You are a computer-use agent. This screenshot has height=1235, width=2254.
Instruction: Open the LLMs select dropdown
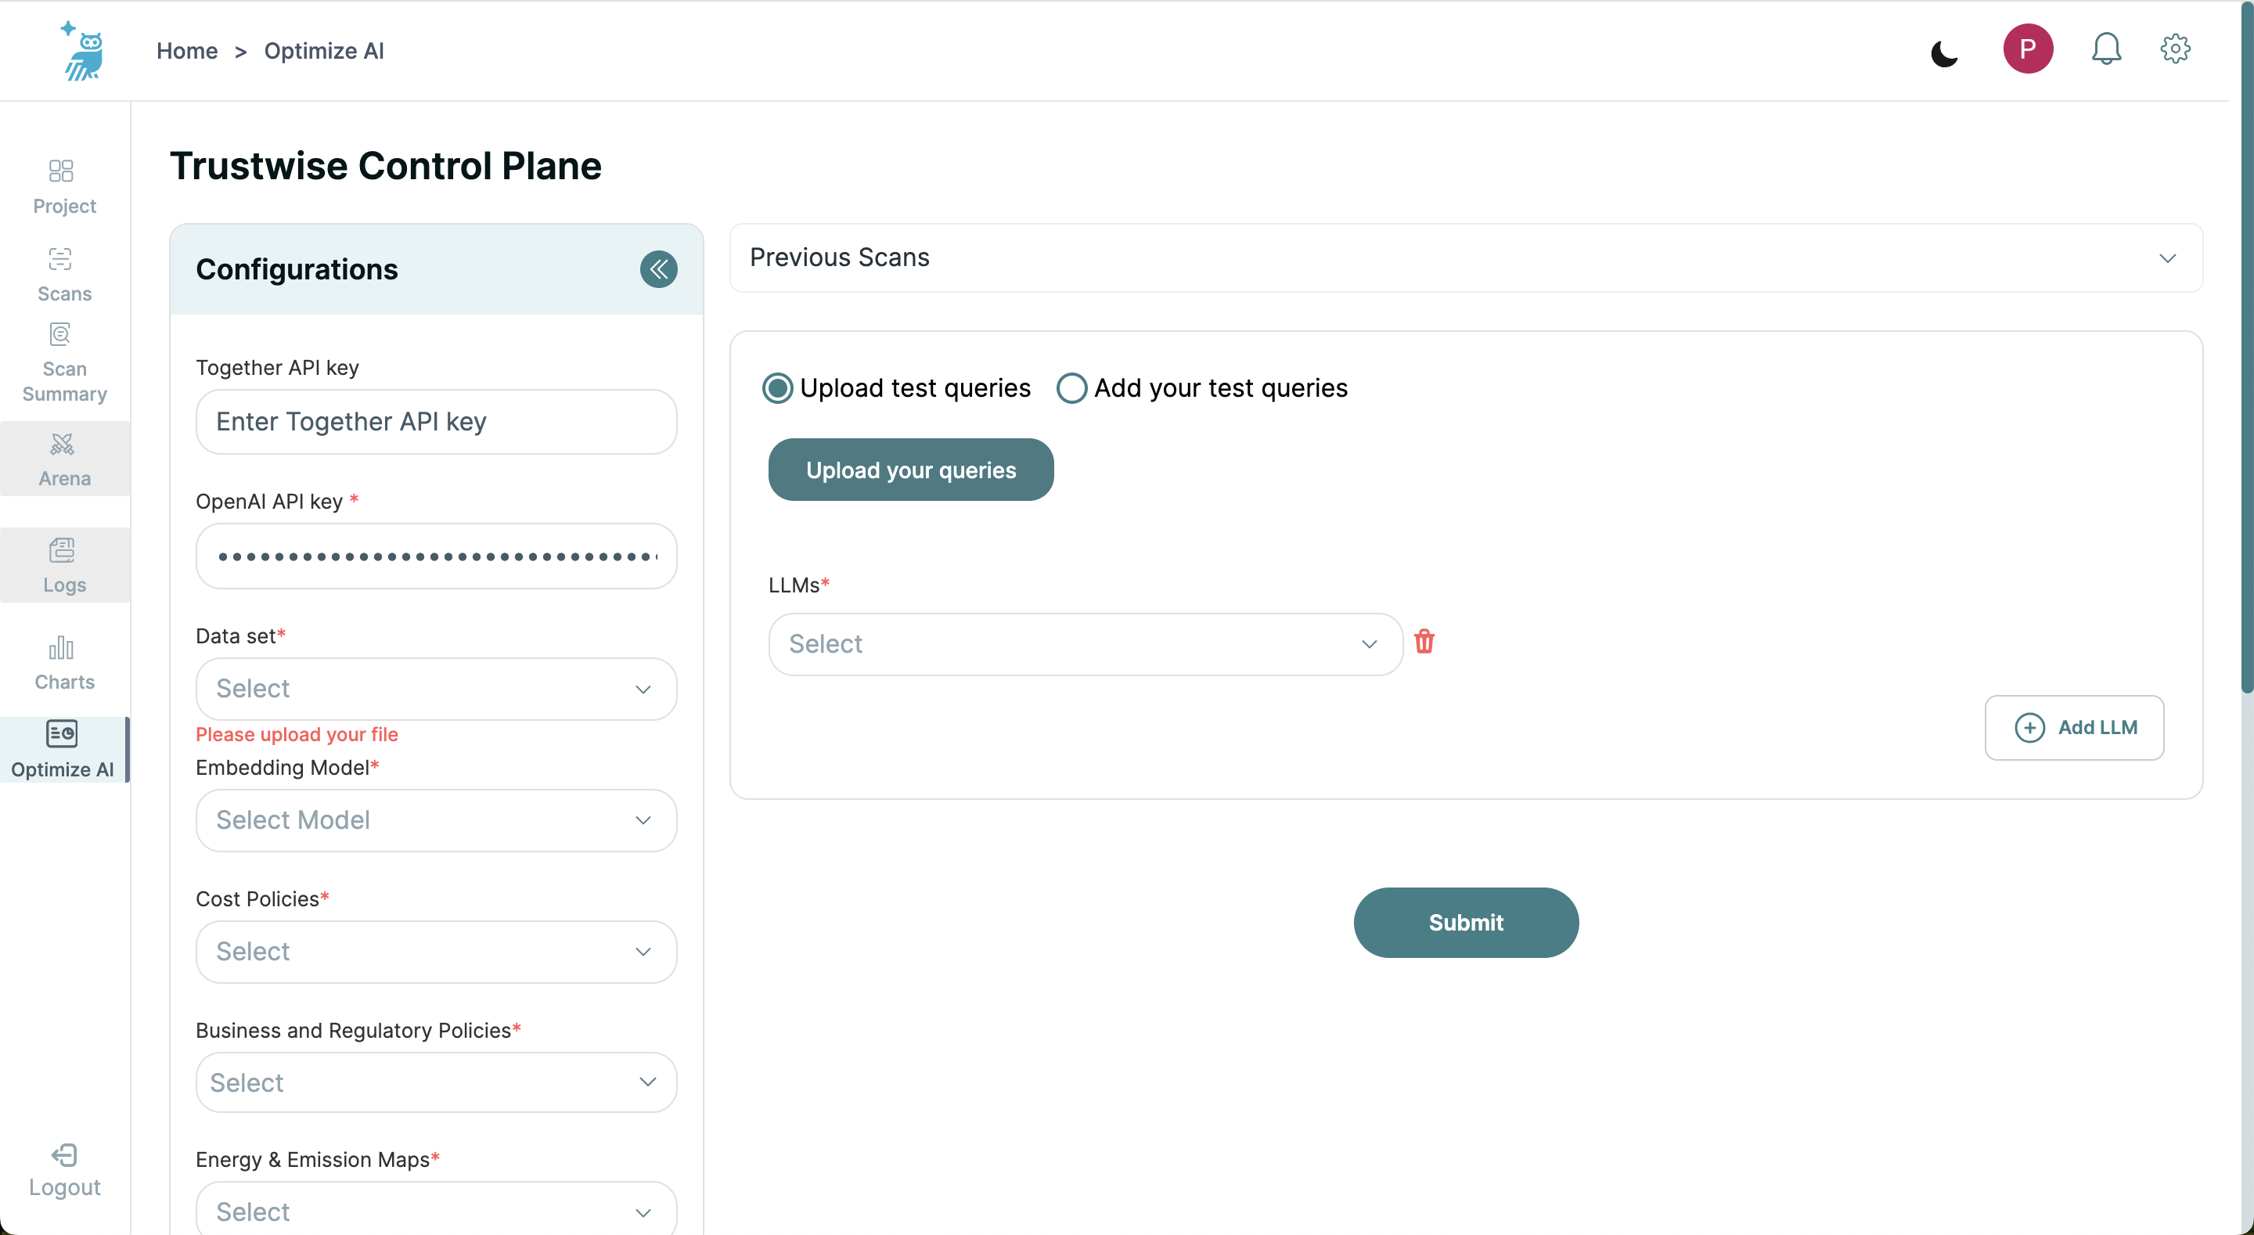pos(1085,644)
